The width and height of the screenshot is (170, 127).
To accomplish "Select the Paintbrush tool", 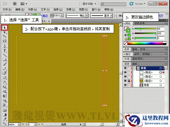I will pyautogui.click(x=5, y=64).
